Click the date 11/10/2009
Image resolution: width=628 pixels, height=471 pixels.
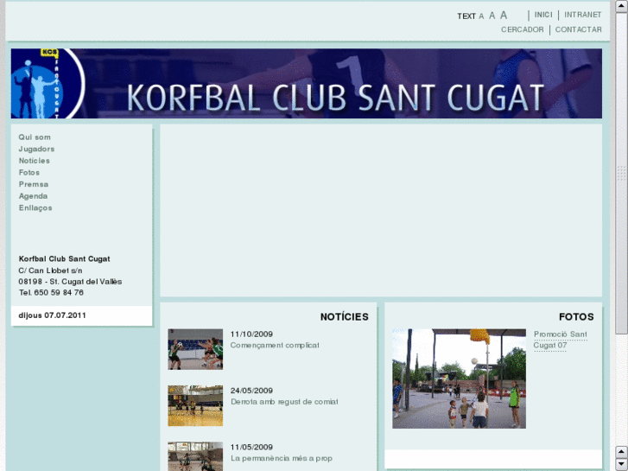[251, 334]
